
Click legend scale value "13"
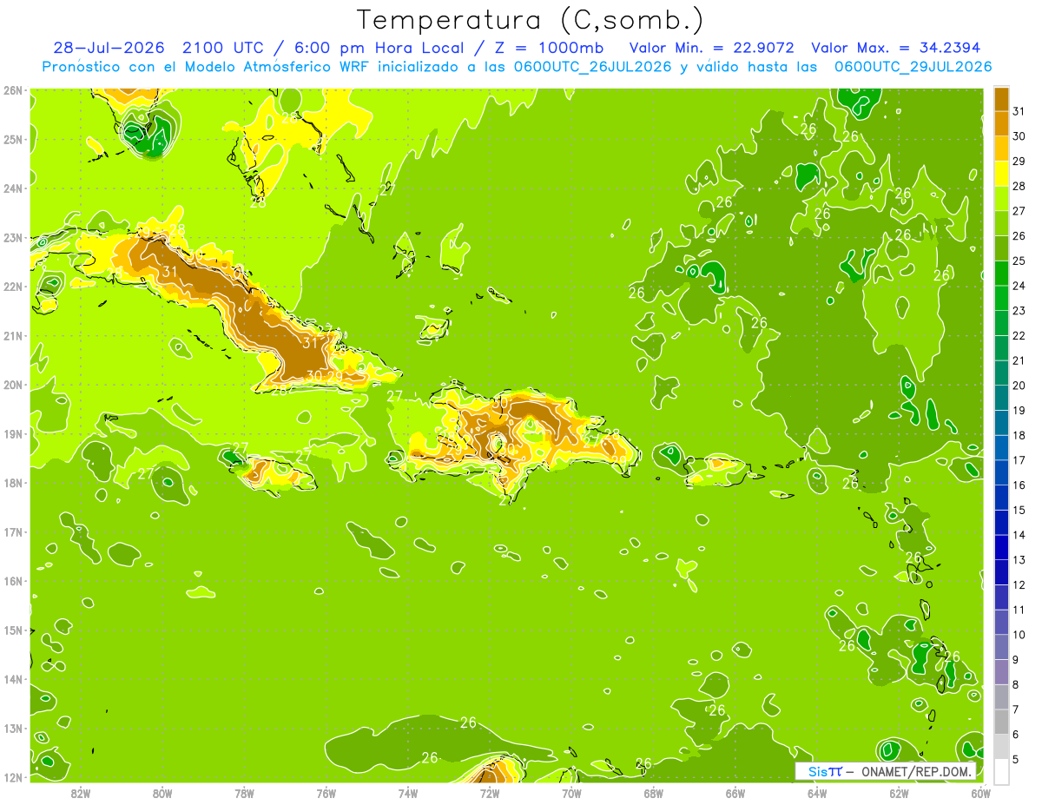(x=1019, y=560)
